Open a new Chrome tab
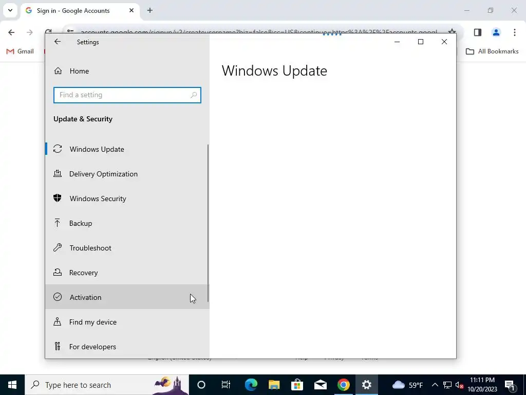This screenshot has width=526, height=395. tap(150, 11)
